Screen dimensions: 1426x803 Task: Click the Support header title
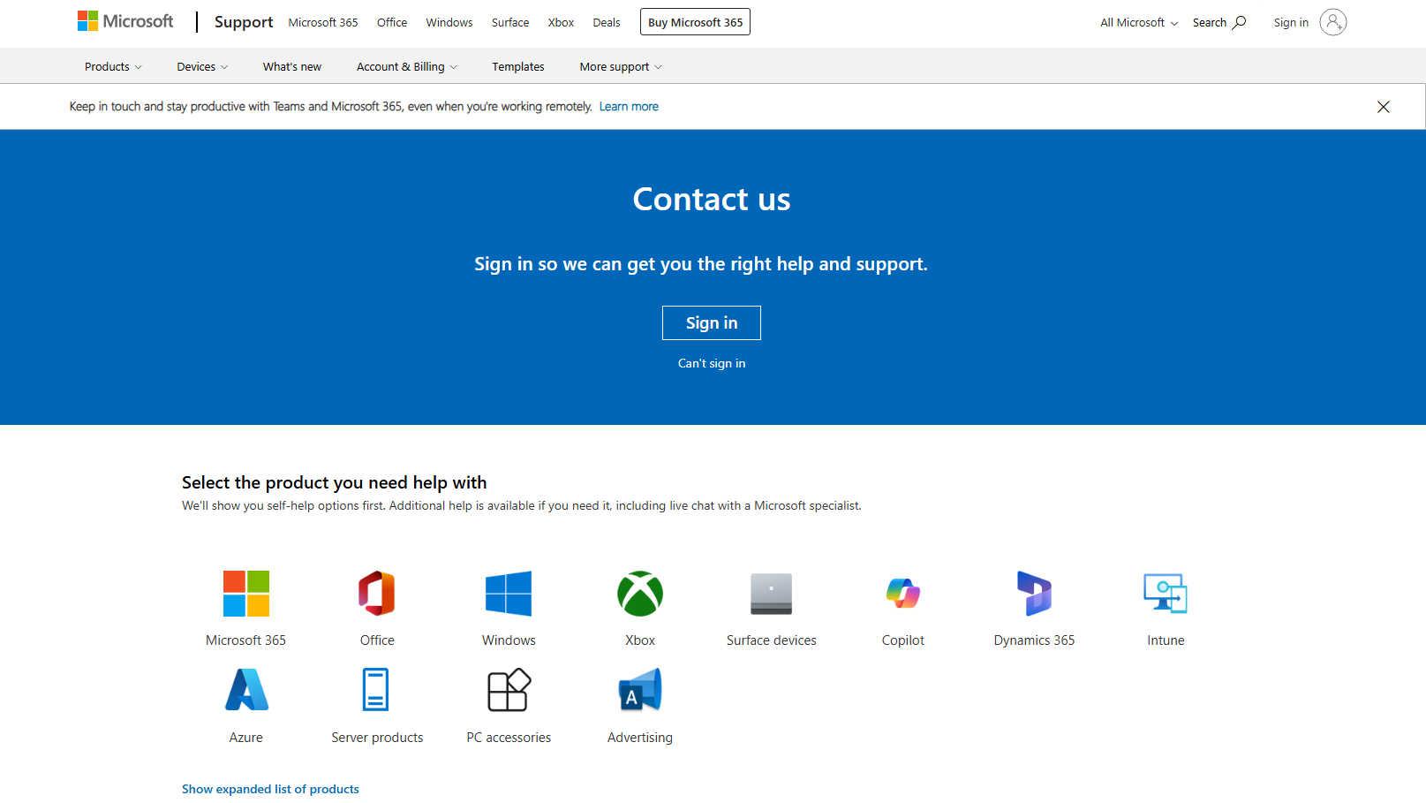coord(244,22)
